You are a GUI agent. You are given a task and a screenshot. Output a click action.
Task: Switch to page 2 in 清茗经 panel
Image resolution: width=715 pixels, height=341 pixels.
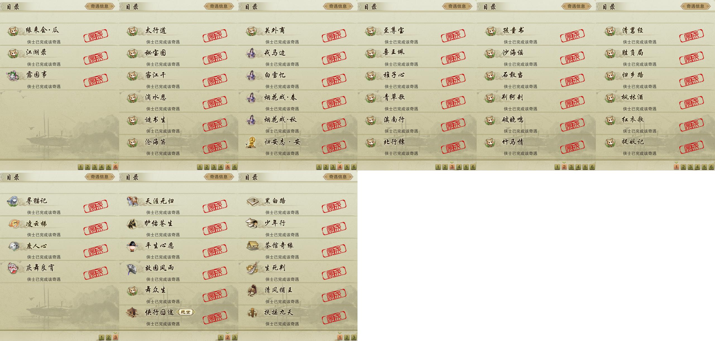(683, 167)
